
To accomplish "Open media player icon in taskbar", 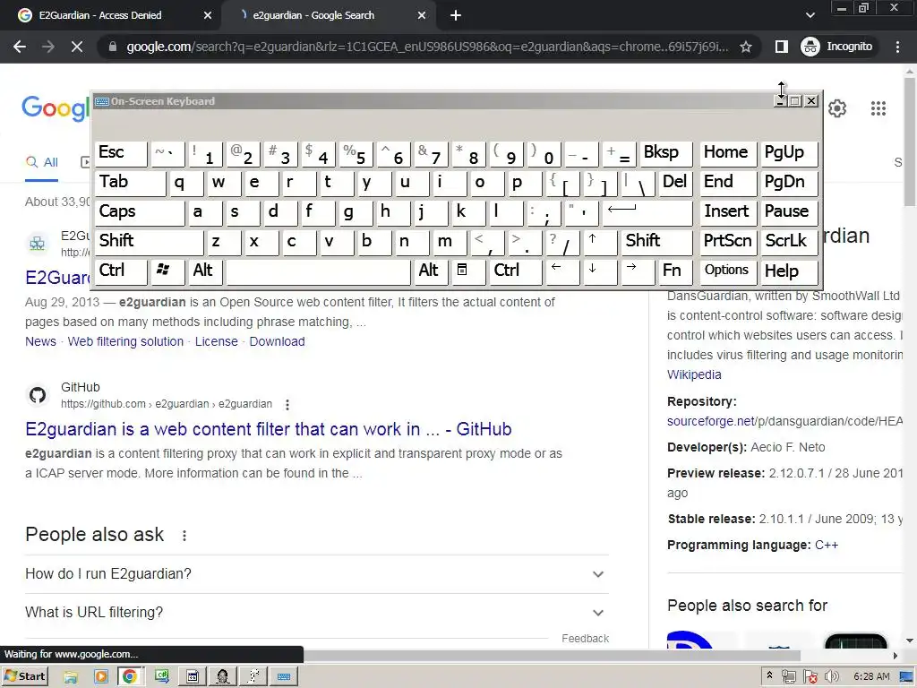I will (101, 677).
